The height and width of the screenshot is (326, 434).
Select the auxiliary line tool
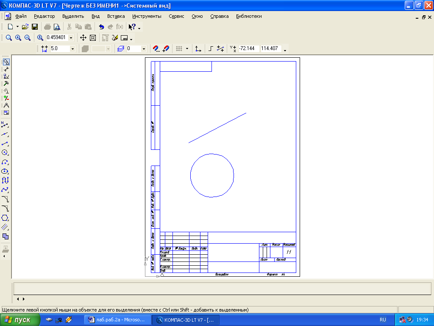5,135
